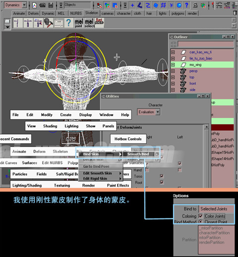This screenshot has height=257, width=238.
Task: Open the Evaluation dropdown in Utilities
Action: [158, 112]
